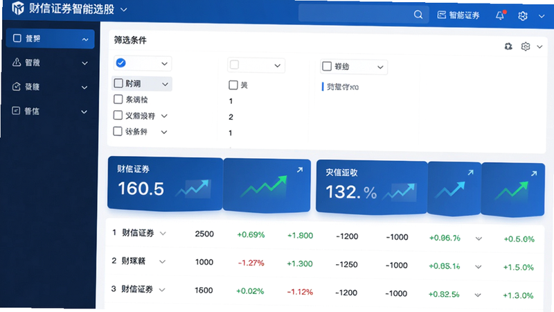Click the blue-barred text under the right dropdown
The image size is (554, 312).
(x=343, y=87)
